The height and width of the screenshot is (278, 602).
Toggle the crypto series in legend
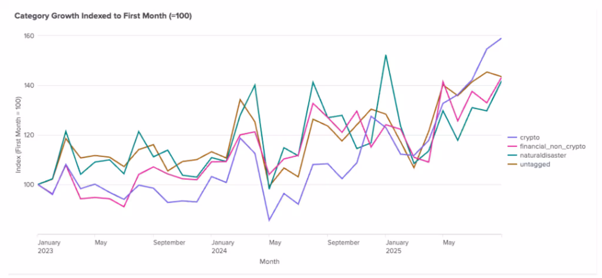529,138
